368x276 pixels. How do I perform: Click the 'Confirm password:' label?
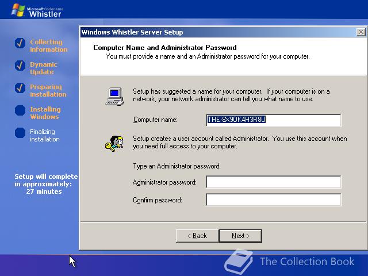point(158,200)
